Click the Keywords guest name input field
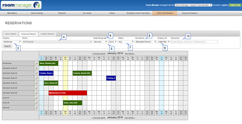 coord(194,42)
